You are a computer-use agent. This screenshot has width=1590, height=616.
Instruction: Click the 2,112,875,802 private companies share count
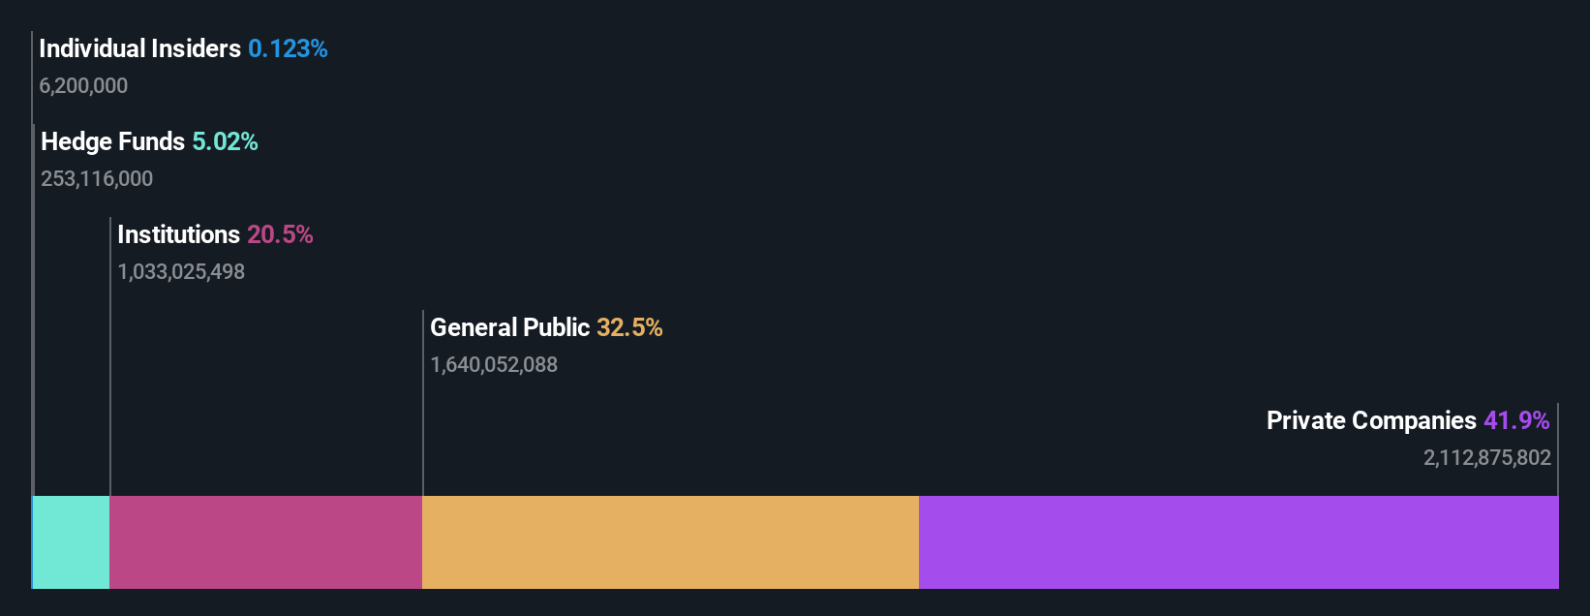pos(1487,457)
